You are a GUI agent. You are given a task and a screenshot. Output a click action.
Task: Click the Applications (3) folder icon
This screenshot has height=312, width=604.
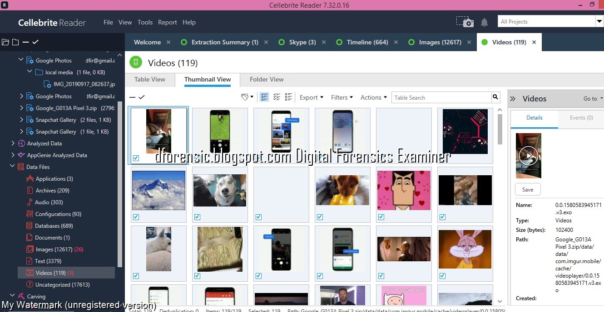click(x=30, y=179)
